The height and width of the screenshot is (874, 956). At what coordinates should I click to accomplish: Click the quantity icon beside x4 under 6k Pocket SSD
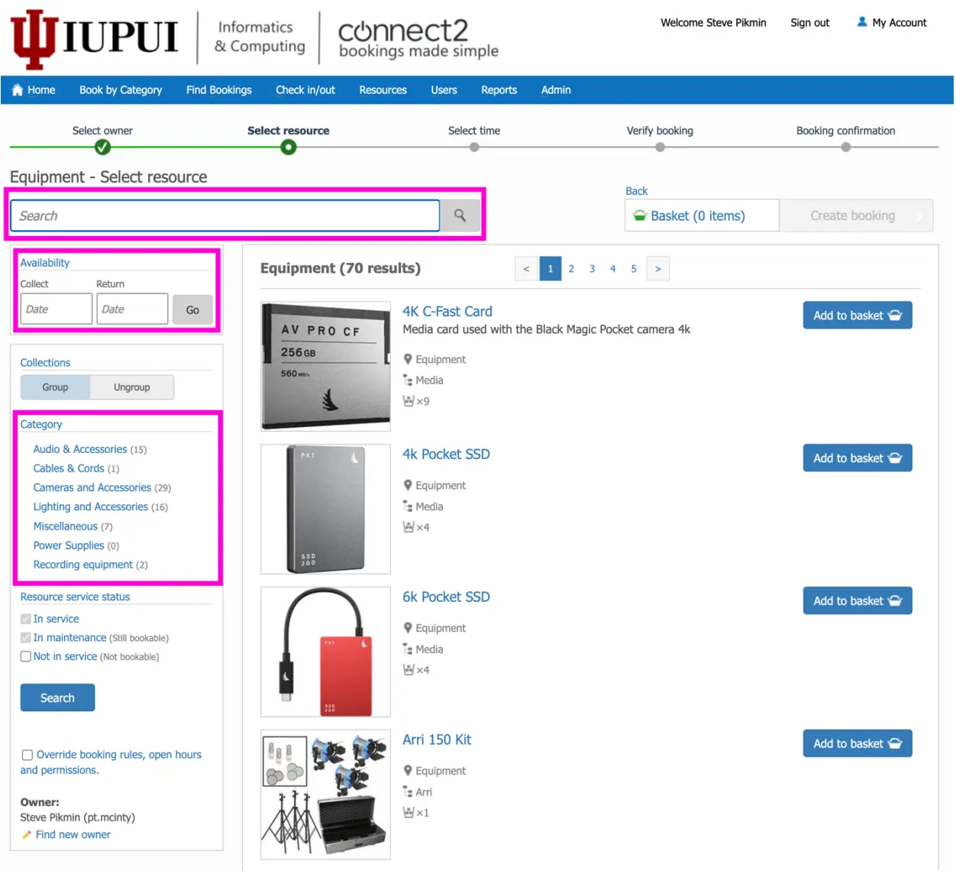[408, 671]
